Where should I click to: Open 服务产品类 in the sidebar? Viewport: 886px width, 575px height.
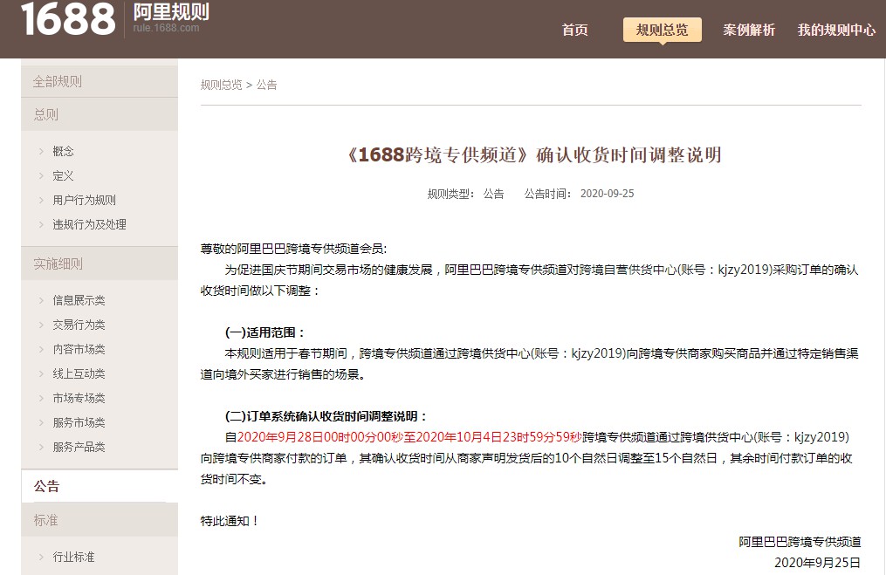(79, 447)
